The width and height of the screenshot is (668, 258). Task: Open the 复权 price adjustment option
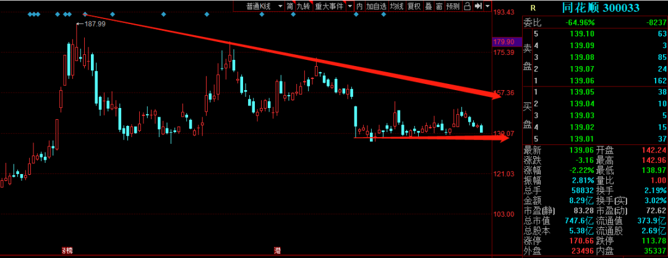[x=414, y=6]
